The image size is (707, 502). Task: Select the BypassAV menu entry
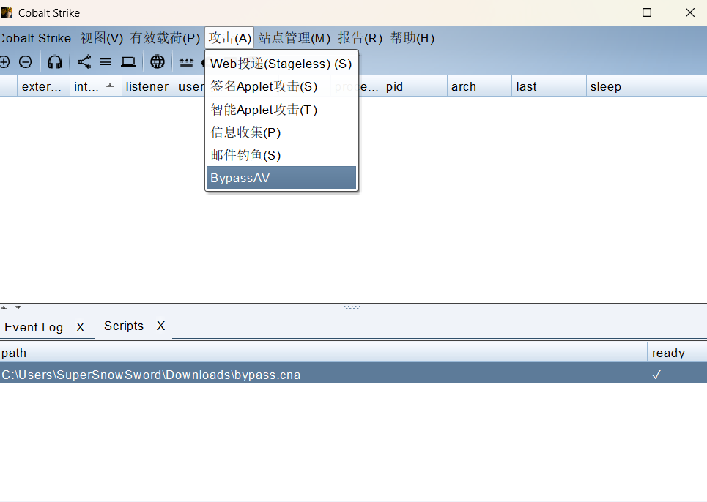pyautogui.click(x=281, y=178)
